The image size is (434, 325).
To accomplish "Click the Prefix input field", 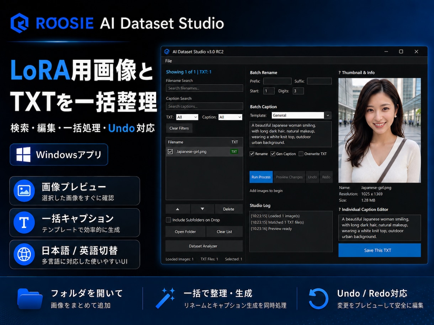I will coord(277,81).
